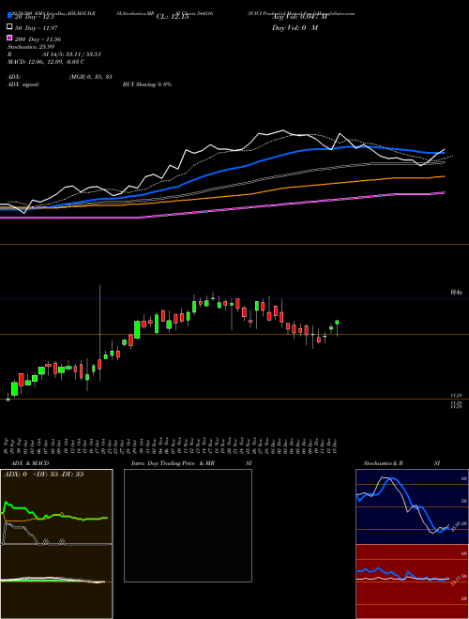Click the '(MGR) 0, 35, 35' ADX values
This screenshot has height=619, width=469.
[x=90, y=77]
